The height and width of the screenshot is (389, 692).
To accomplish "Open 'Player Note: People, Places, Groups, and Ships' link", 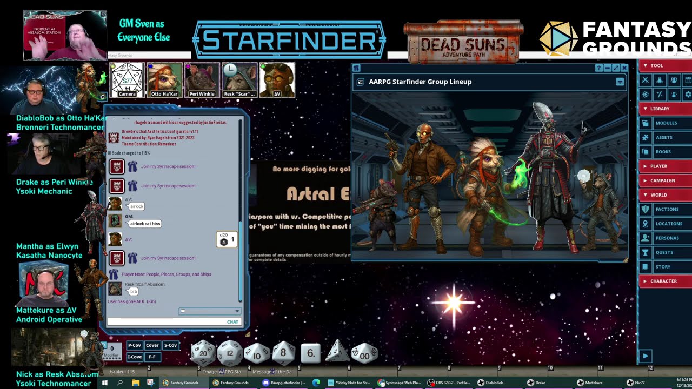I will click(167, 274).
